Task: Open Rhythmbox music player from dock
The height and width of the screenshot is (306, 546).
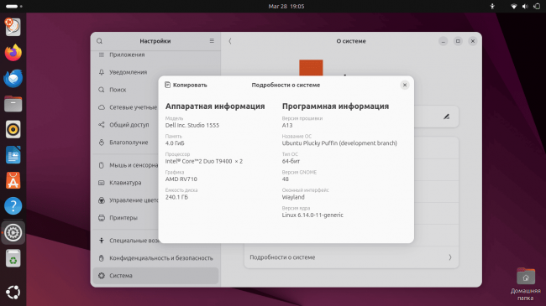Action: (x=13, y=129)
